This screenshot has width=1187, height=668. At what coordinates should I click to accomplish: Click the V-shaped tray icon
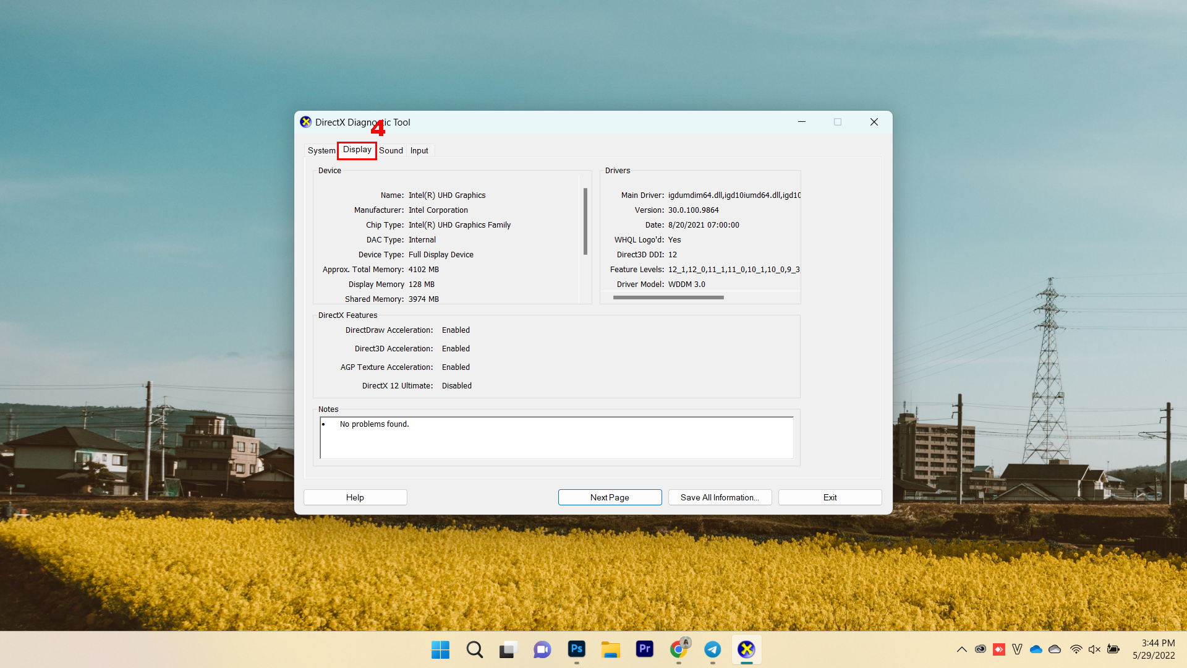pyautogui.click(x=1018, y=649)
